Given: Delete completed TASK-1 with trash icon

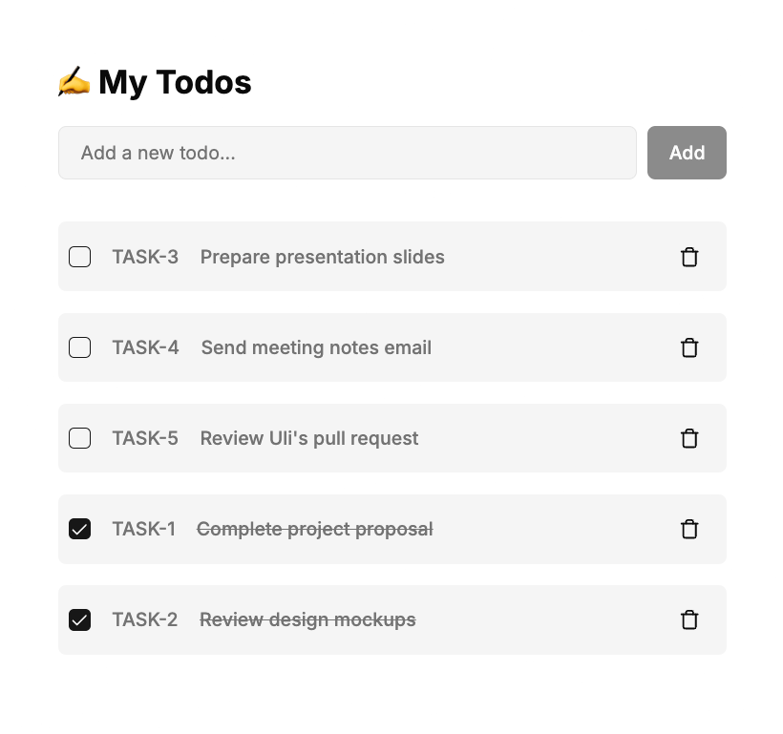Looking at the screenshot, I should 689,530.
